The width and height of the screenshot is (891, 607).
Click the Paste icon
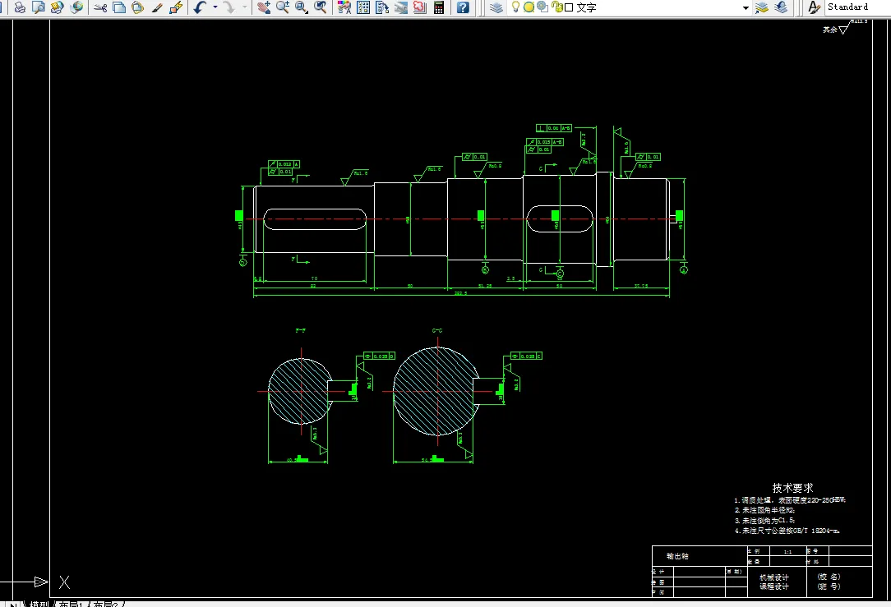click(x=137, y=7)
